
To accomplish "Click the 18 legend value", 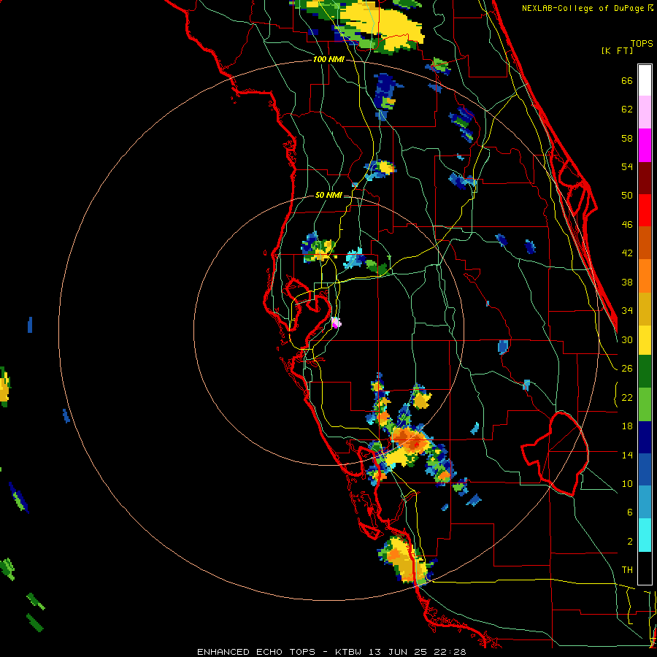I will pos(627,426).
